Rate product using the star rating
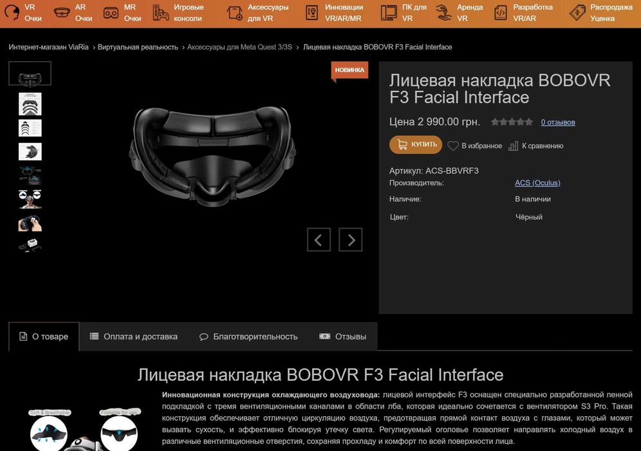Screen dimensions: 641x451 click(512, 122)
